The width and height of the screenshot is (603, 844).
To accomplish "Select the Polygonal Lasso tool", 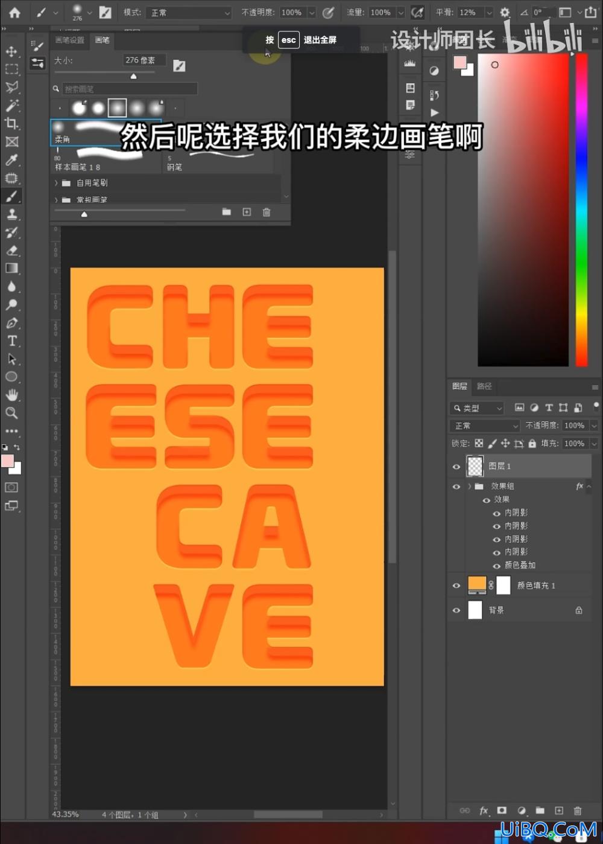I will pos(11,88).
